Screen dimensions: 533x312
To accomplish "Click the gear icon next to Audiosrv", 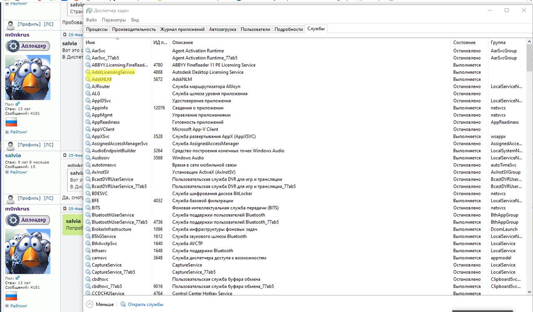I will point(88,158).
